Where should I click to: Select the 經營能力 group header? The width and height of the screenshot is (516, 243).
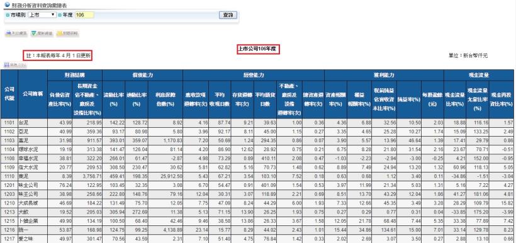coord(254,75)
